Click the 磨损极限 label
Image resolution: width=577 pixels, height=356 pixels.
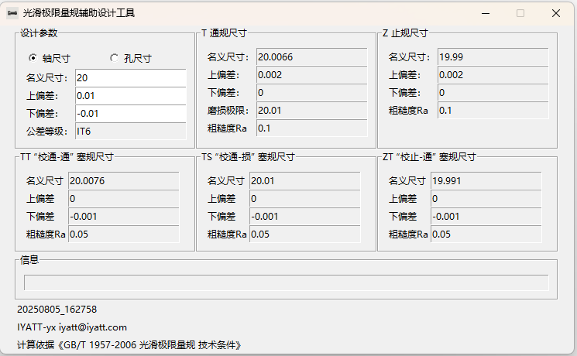click(228, 111)
